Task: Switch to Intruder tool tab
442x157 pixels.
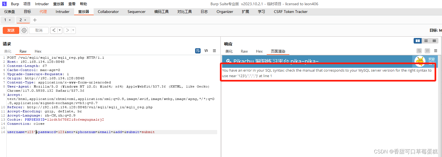Action: pos(63,12)
